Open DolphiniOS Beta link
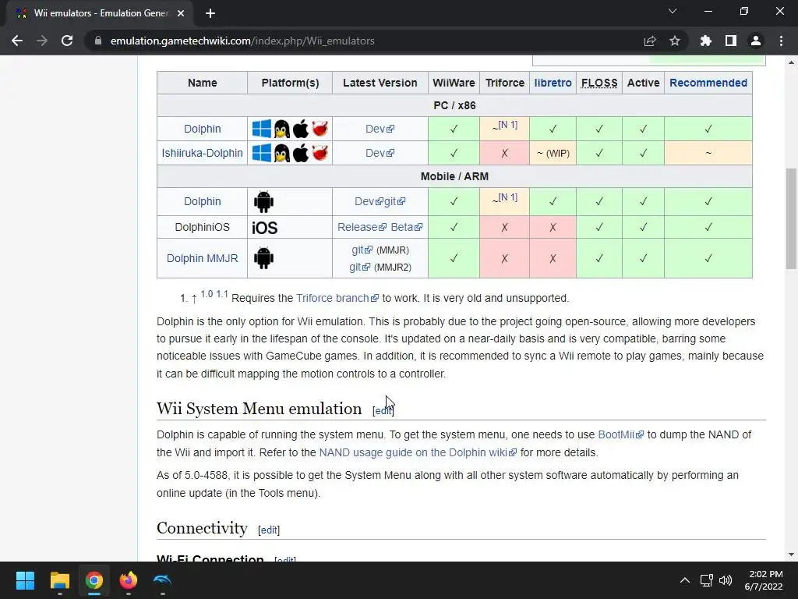This screenshot has width=798, height=599. [x=407, y=227]
